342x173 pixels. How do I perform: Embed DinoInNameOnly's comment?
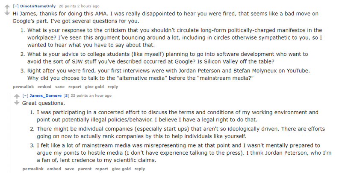pyautogui.click(x=44, y=87)
